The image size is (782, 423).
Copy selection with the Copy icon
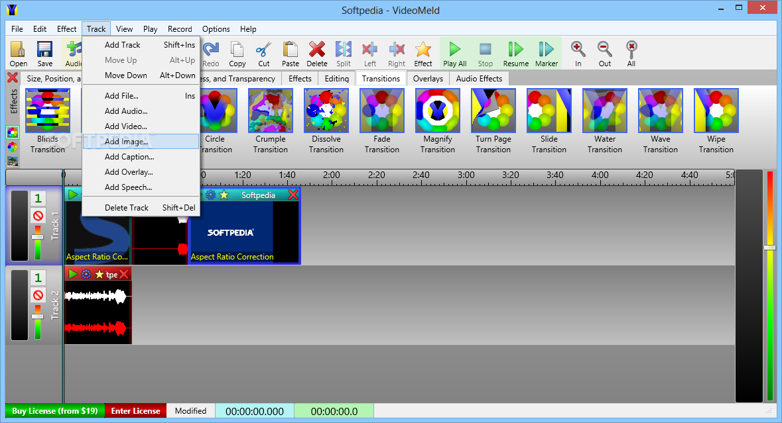(237, 54)
